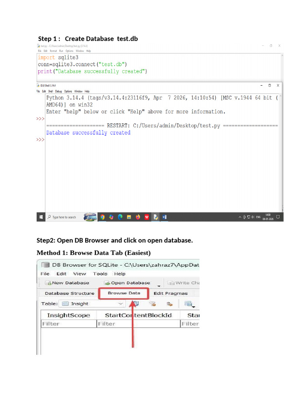This screenshot has width=303, height=404.
Task: Click the conn=sqlite3.connect("test.db") line
Action: [82, 64]
